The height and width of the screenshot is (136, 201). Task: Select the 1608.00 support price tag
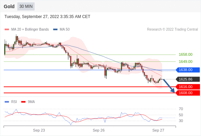point(188,93)
